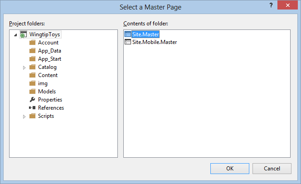Click the WingtipToys project icon
The width and height of the screenshot is (301, 184).
(x=23, y=34)
